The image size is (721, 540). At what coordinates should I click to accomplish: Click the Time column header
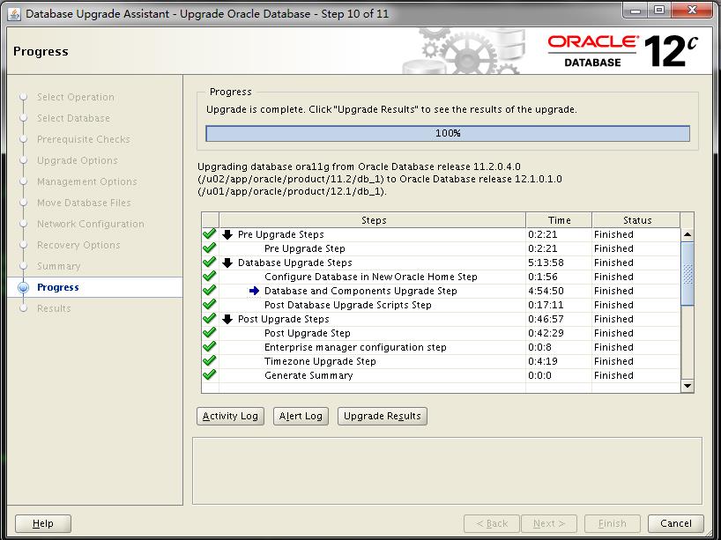pyautogui.click(x=559, y=220)
